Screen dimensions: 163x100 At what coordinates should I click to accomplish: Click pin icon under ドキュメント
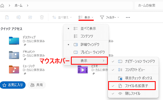click(25, 59)
